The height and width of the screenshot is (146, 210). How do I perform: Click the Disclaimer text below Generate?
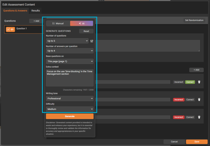(x=69, y=128)
